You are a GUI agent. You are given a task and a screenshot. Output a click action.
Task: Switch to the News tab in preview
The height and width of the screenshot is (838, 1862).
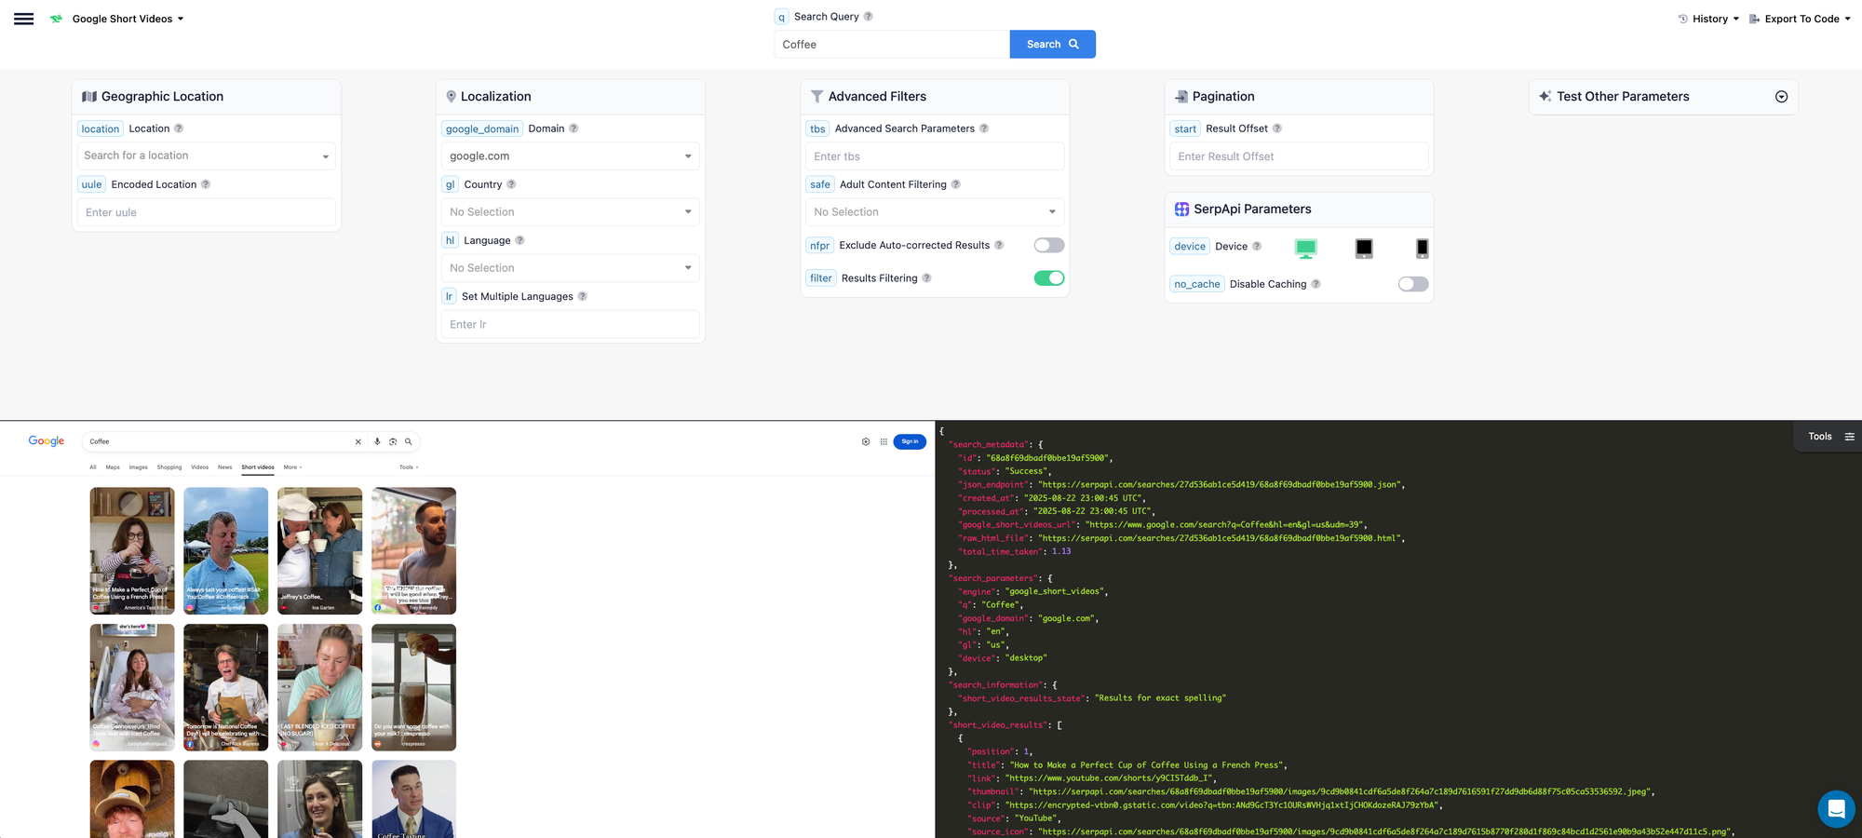225,467
